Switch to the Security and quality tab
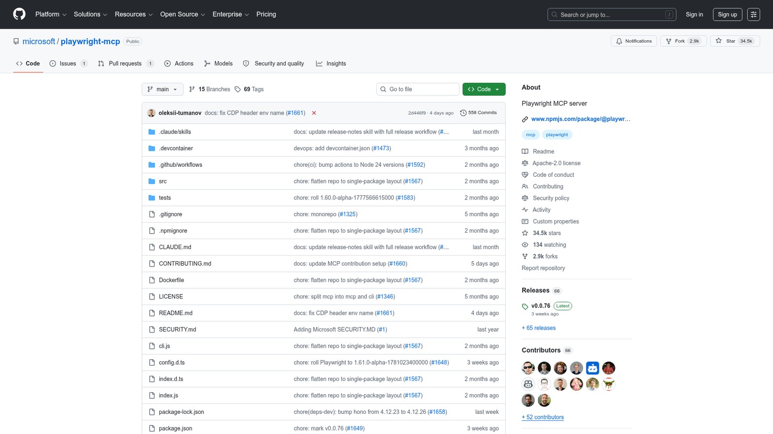The image size is (773, 434). [x=273, y=64]
